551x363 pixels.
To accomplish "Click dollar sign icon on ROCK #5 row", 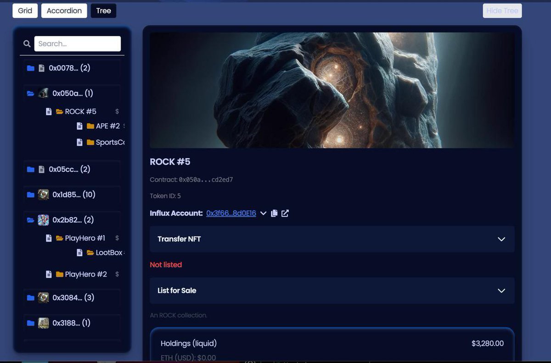I will 117,111.
